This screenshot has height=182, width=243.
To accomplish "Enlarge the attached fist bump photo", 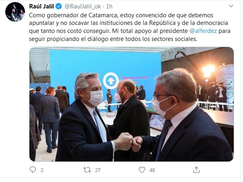I will (x=131, y=104).
